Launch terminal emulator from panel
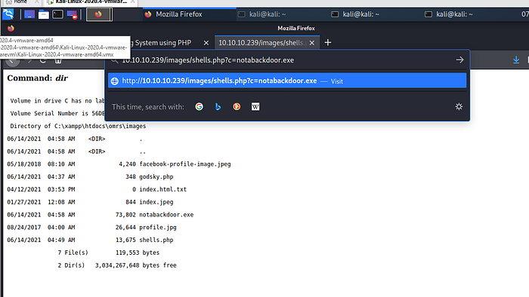Viewport: 529px width, 297px height. [57, 14]
